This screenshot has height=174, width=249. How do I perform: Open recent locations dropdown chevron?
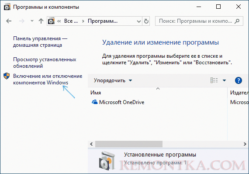pos(32,21)
